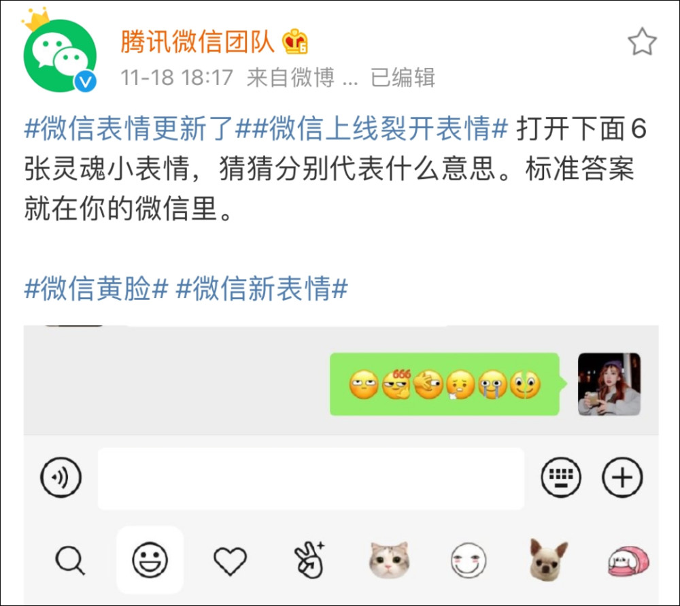680x606 pixels.
Task: Open hashtag 微信表情更新了
Action: [129, 129]
